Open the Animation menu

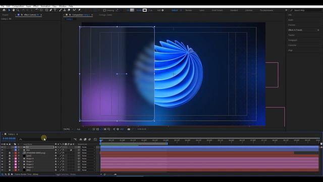[x=45, y=7]
